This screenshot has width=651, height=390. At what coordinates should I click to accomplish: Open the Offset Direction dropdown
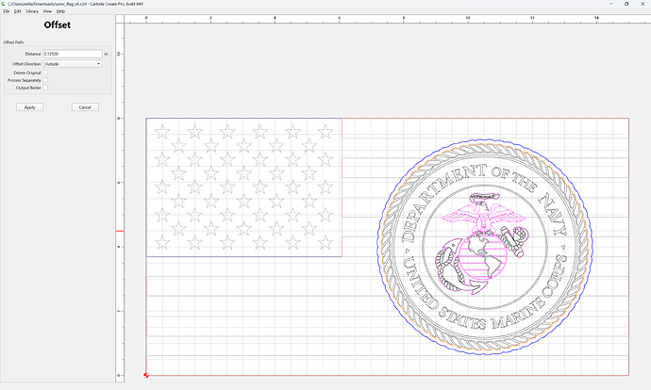coord(73,64)
